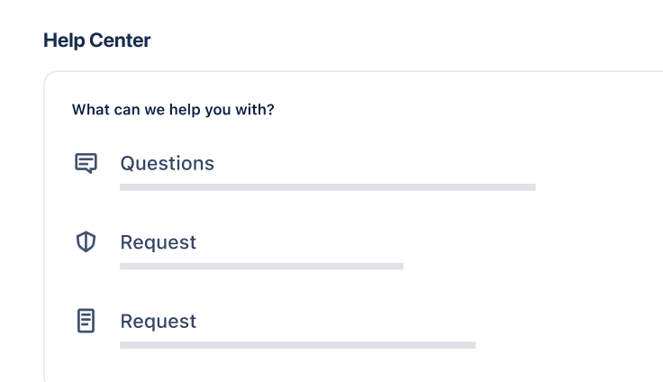Click the gray bar under the document Request
The image size is (663, 382).
tap(297, 345)
